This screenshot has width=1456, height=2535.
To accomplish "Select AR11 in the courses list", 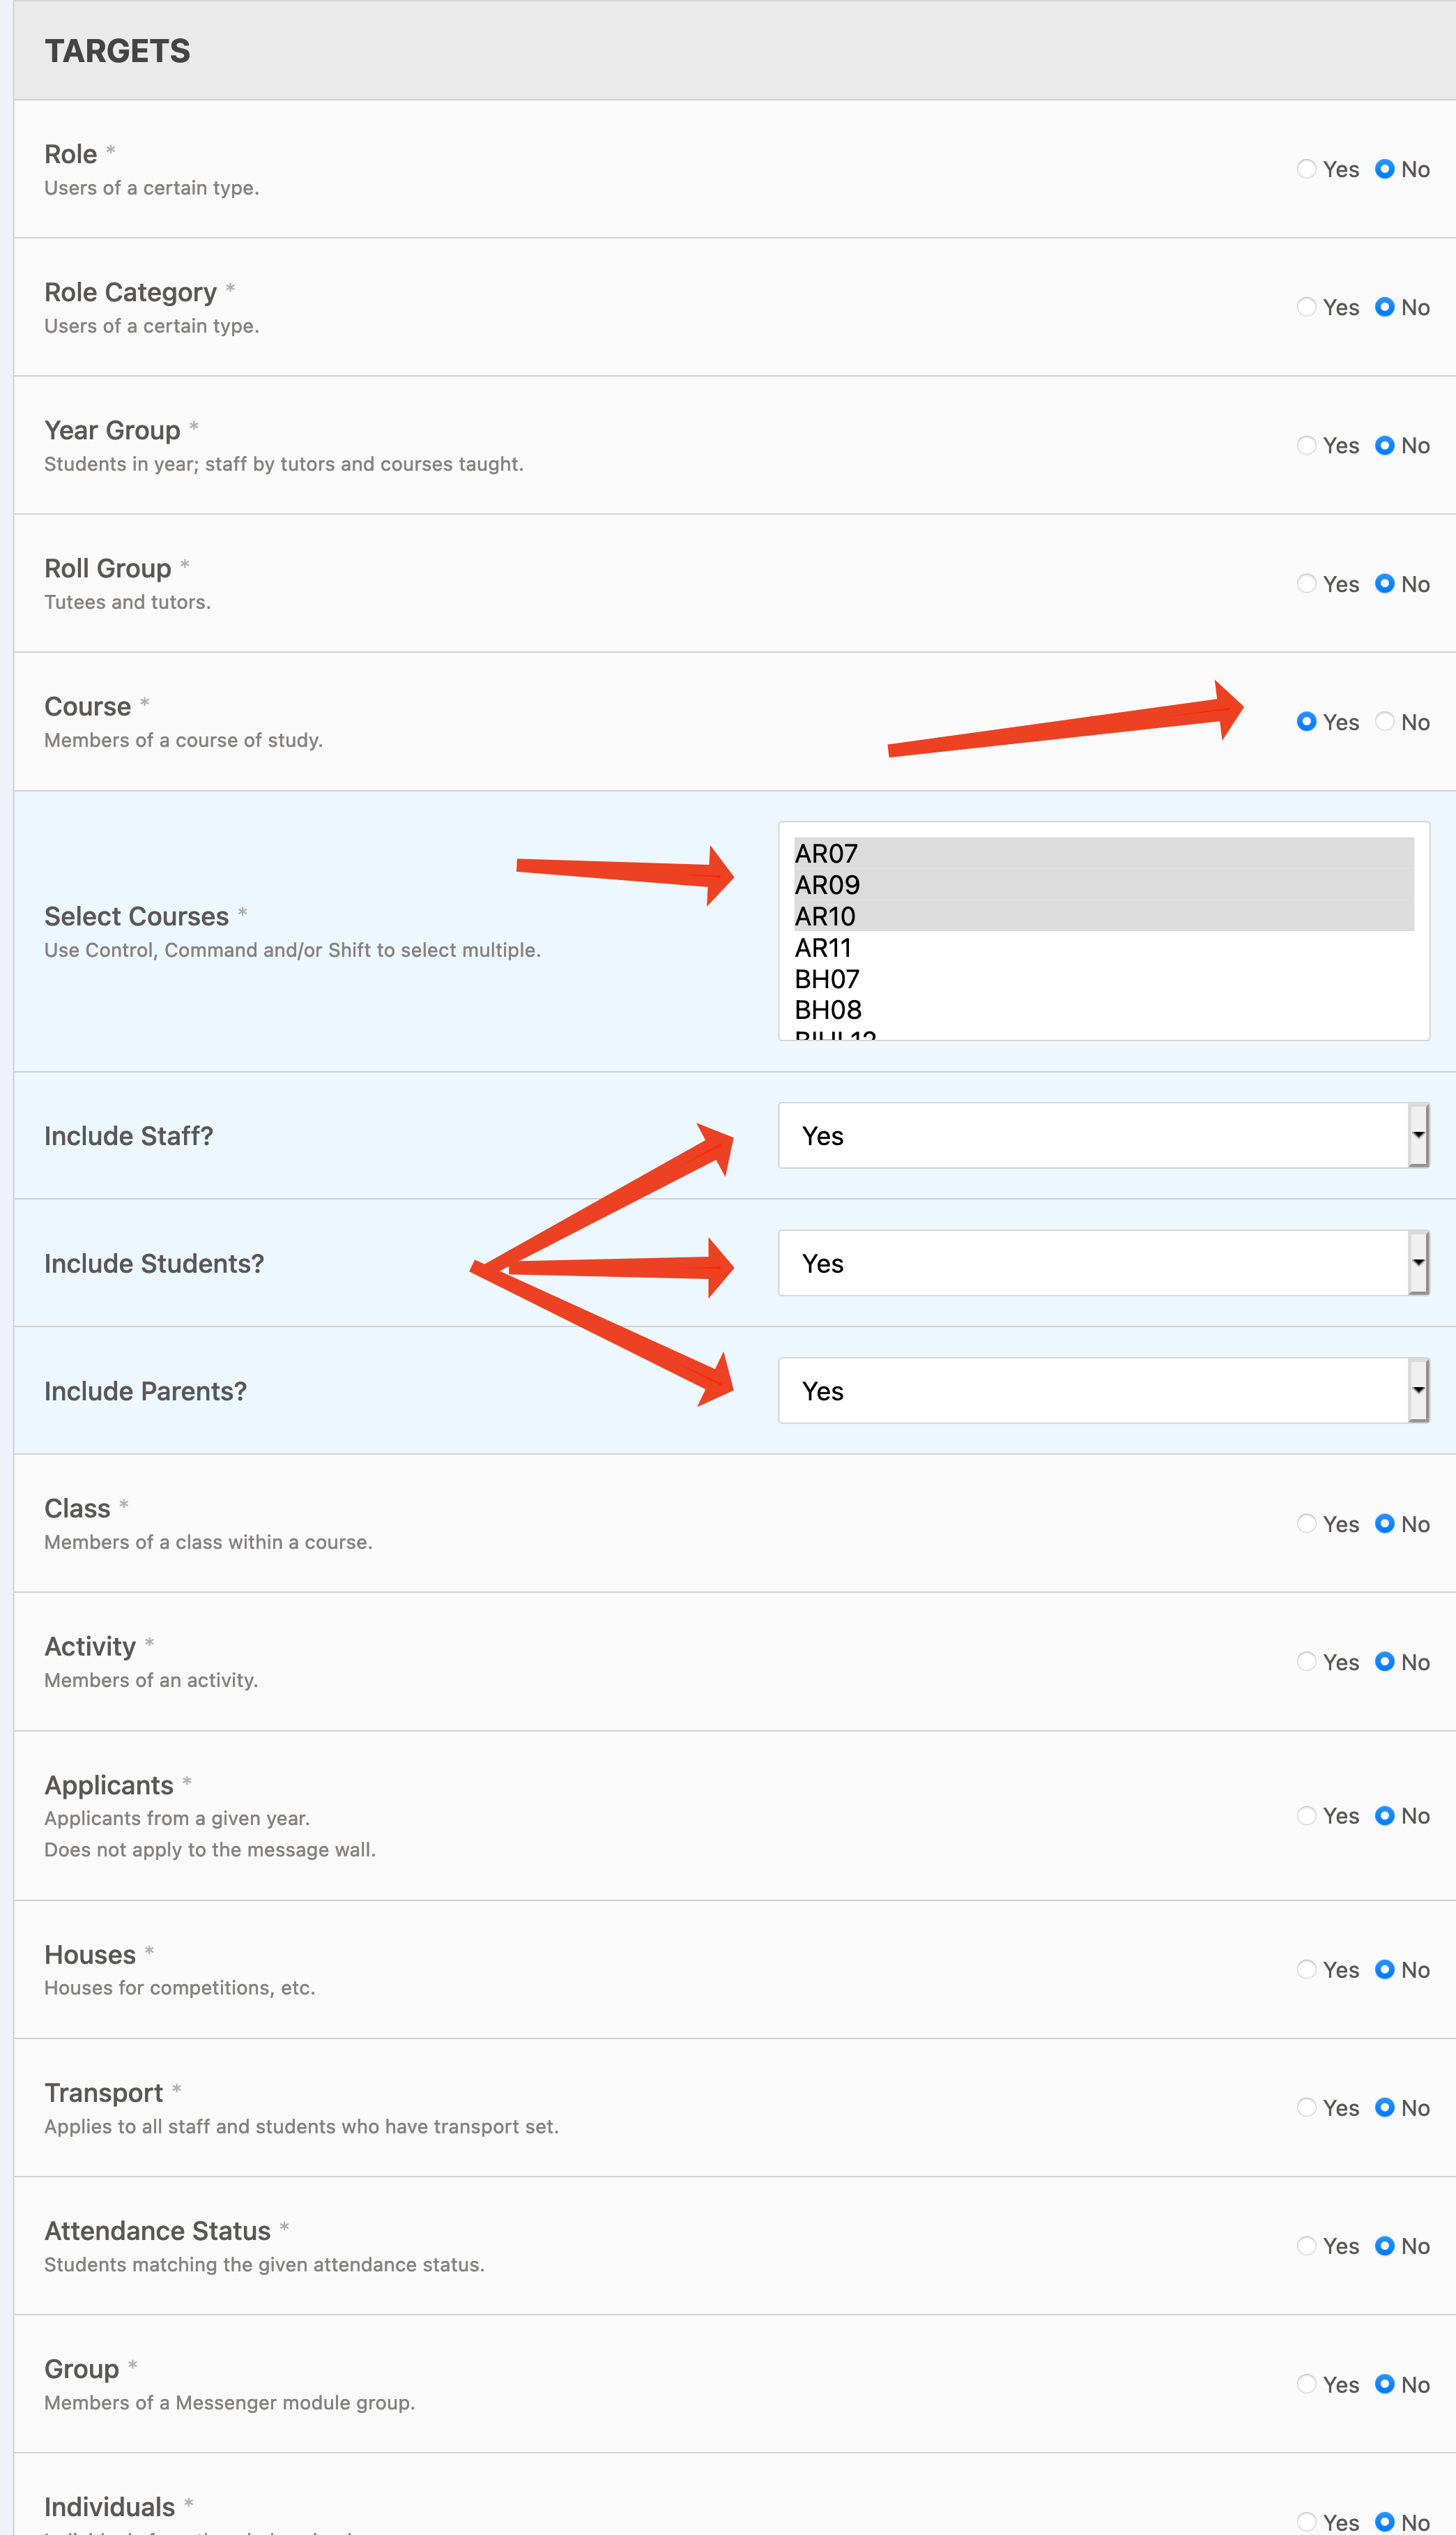I will [x=823, y=947].
